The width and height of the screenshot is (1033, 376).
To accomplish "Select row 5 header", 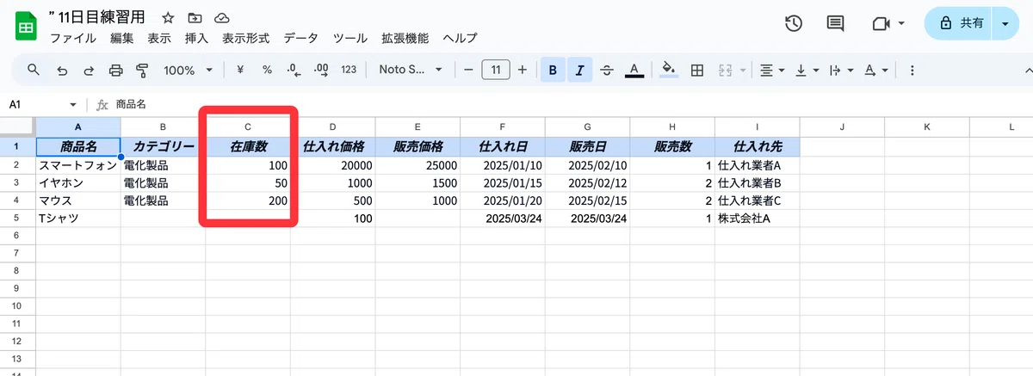I will (17, 219).
